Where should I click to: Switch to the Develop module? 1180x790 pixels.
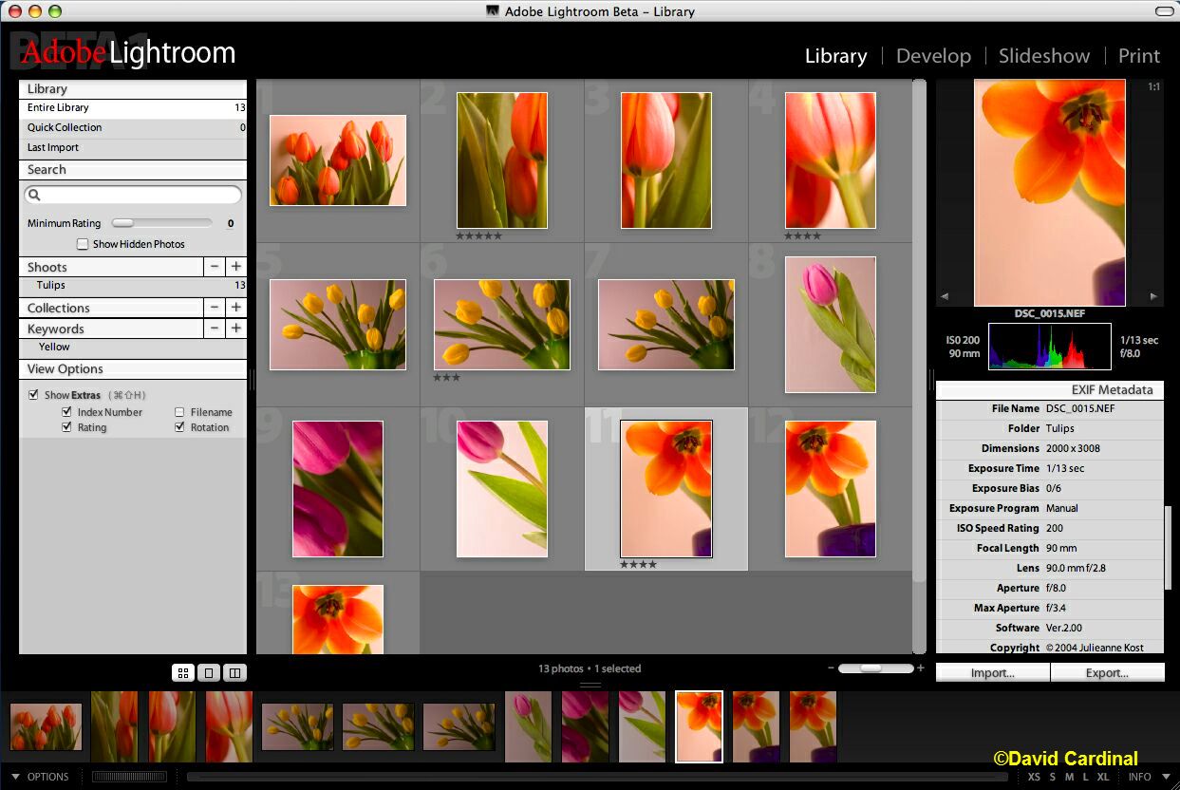tap(933, 56)
